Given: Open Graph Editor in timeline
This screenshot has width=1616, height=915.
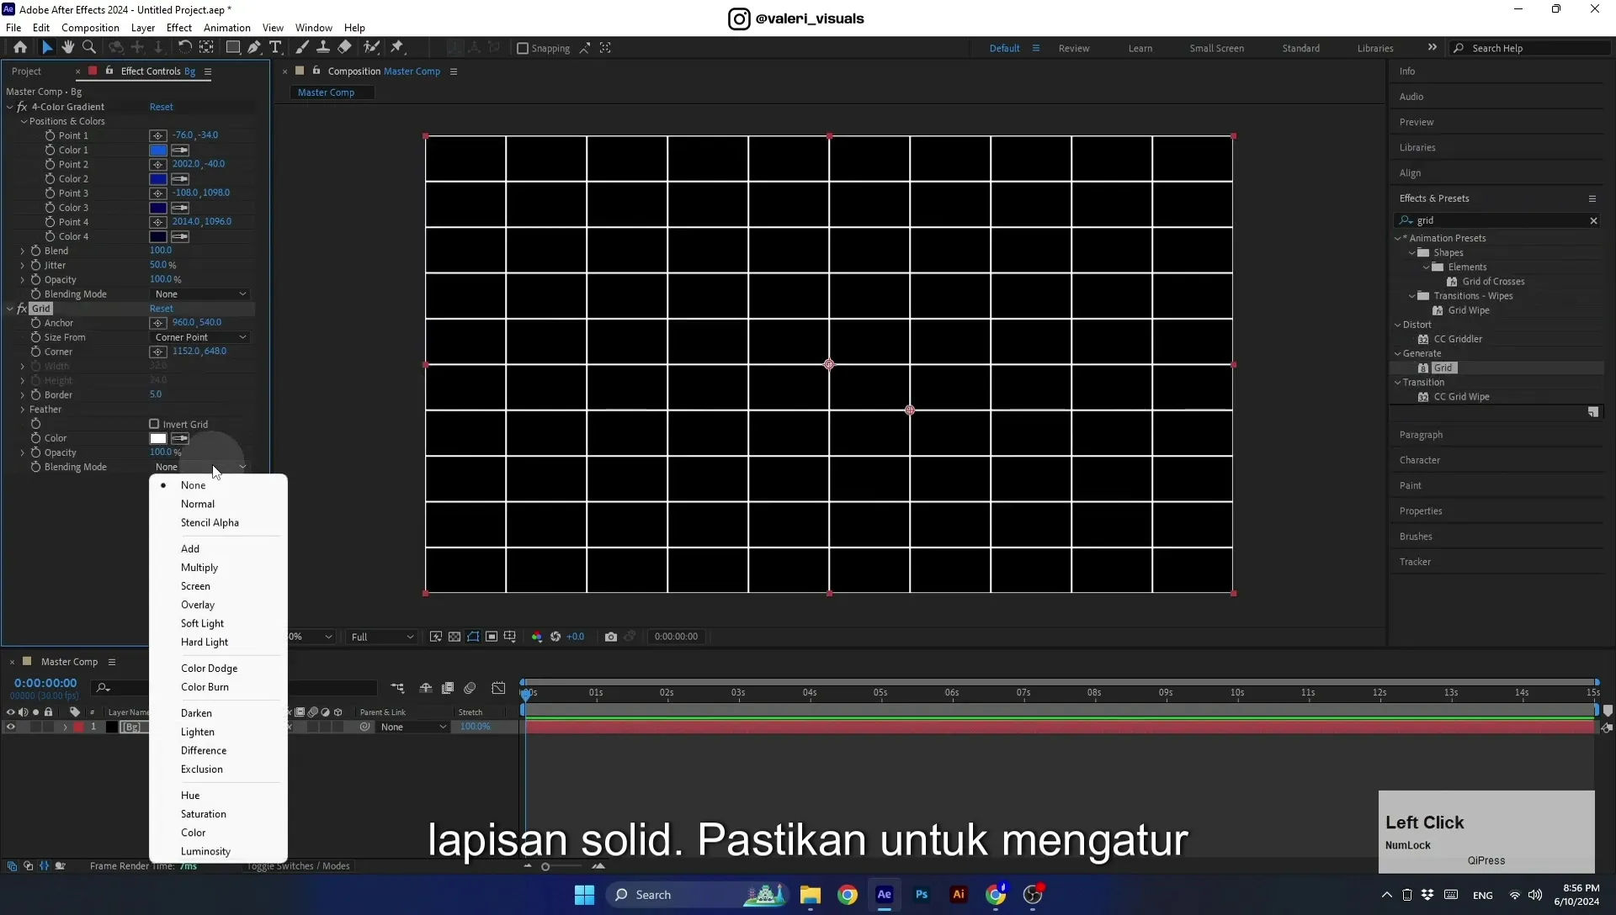Looking at the screenshot, I should (499, 688).
